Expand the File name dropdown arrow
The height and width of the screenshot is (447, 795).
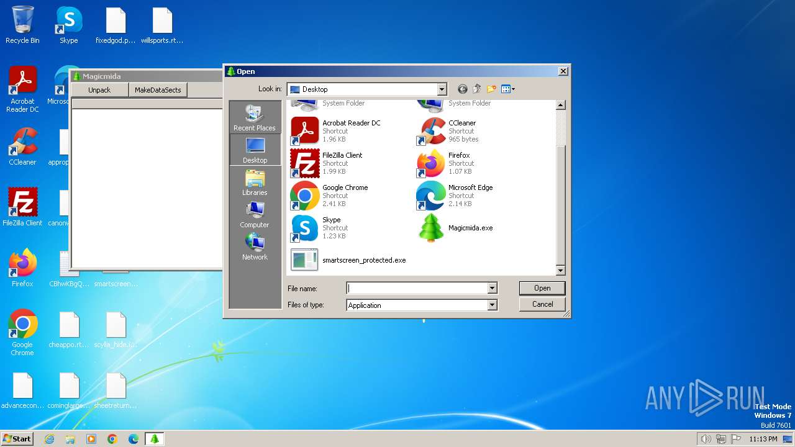(x=492, y=288)
